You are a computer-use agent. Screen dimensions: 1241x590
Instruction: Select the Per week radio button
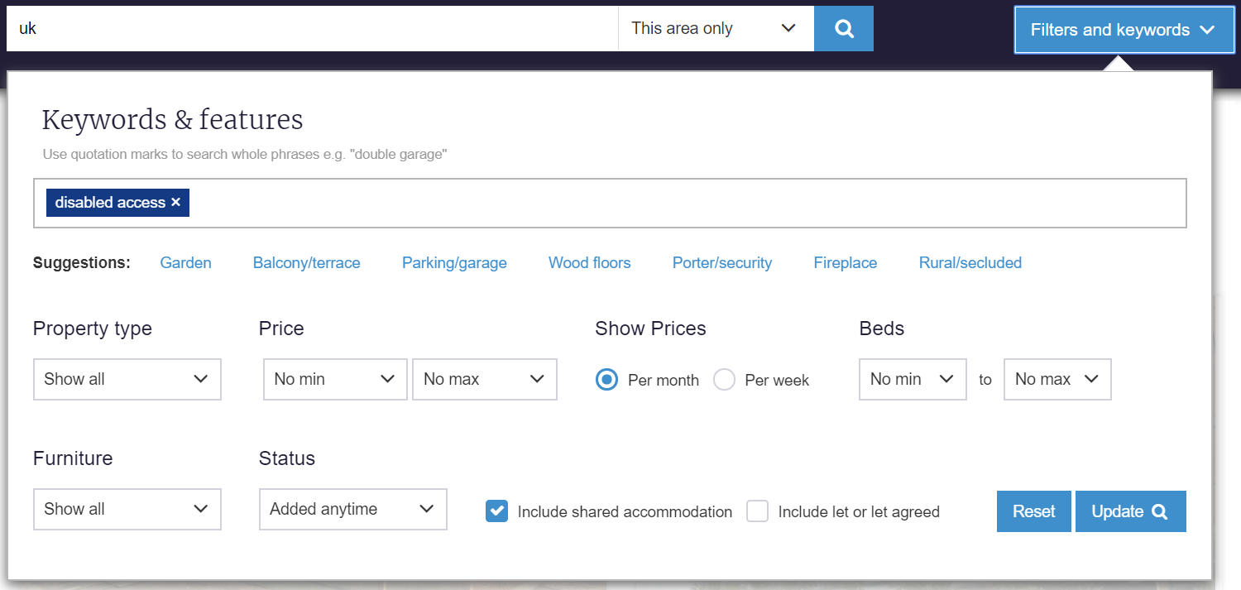pyautogui.click(x=724, y=380)
